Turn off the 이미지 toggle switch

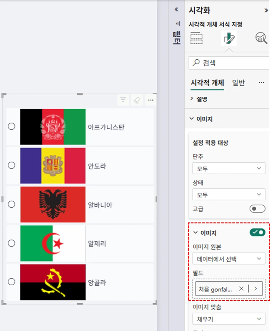(257, 233)
